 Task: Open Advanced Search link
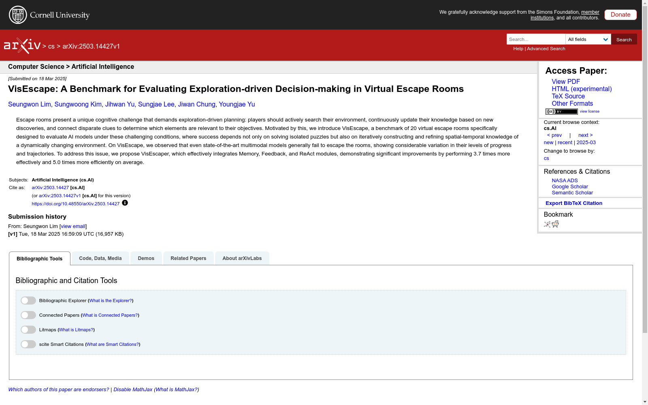click(x=546, y=49)
